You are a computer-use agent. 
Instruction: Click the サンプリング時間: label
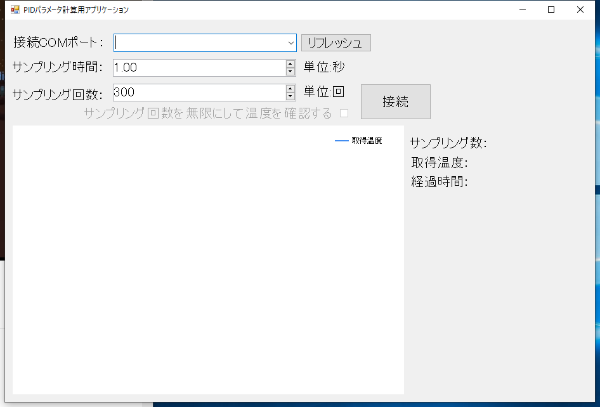click(x=57, y=67)
